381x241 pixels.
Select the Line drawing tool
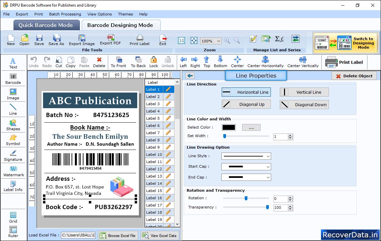point(13,109)
